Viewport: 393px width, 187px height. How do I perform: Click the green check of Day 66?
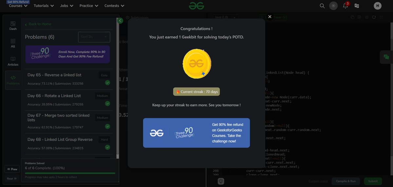[107, 104]
